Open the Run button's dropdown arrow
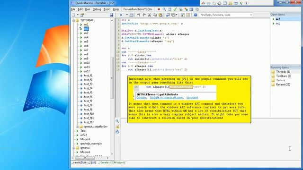The width and height of the screenshot is (303, 170). click(x=127, y=15)
